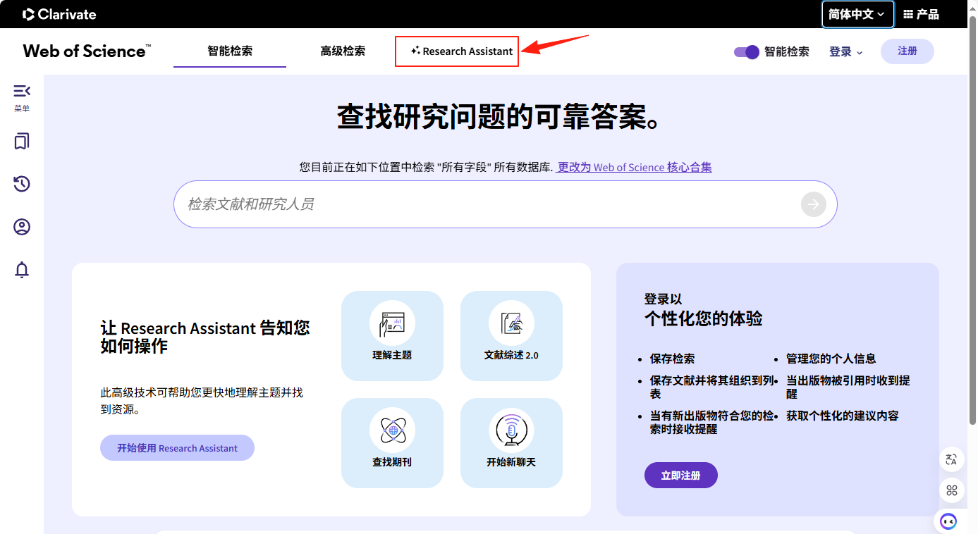Click the 开始使用 Research Assistant button
This screenshot has width=978, height=534.
point(177,448)
